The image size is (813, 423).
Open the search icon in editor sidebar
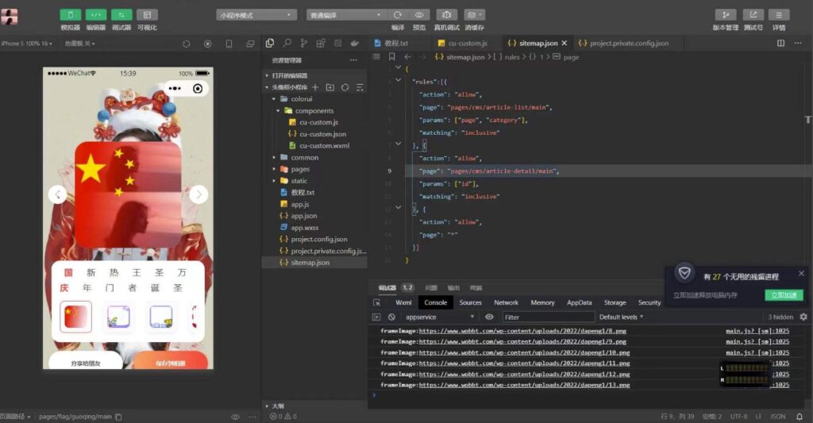287,43
